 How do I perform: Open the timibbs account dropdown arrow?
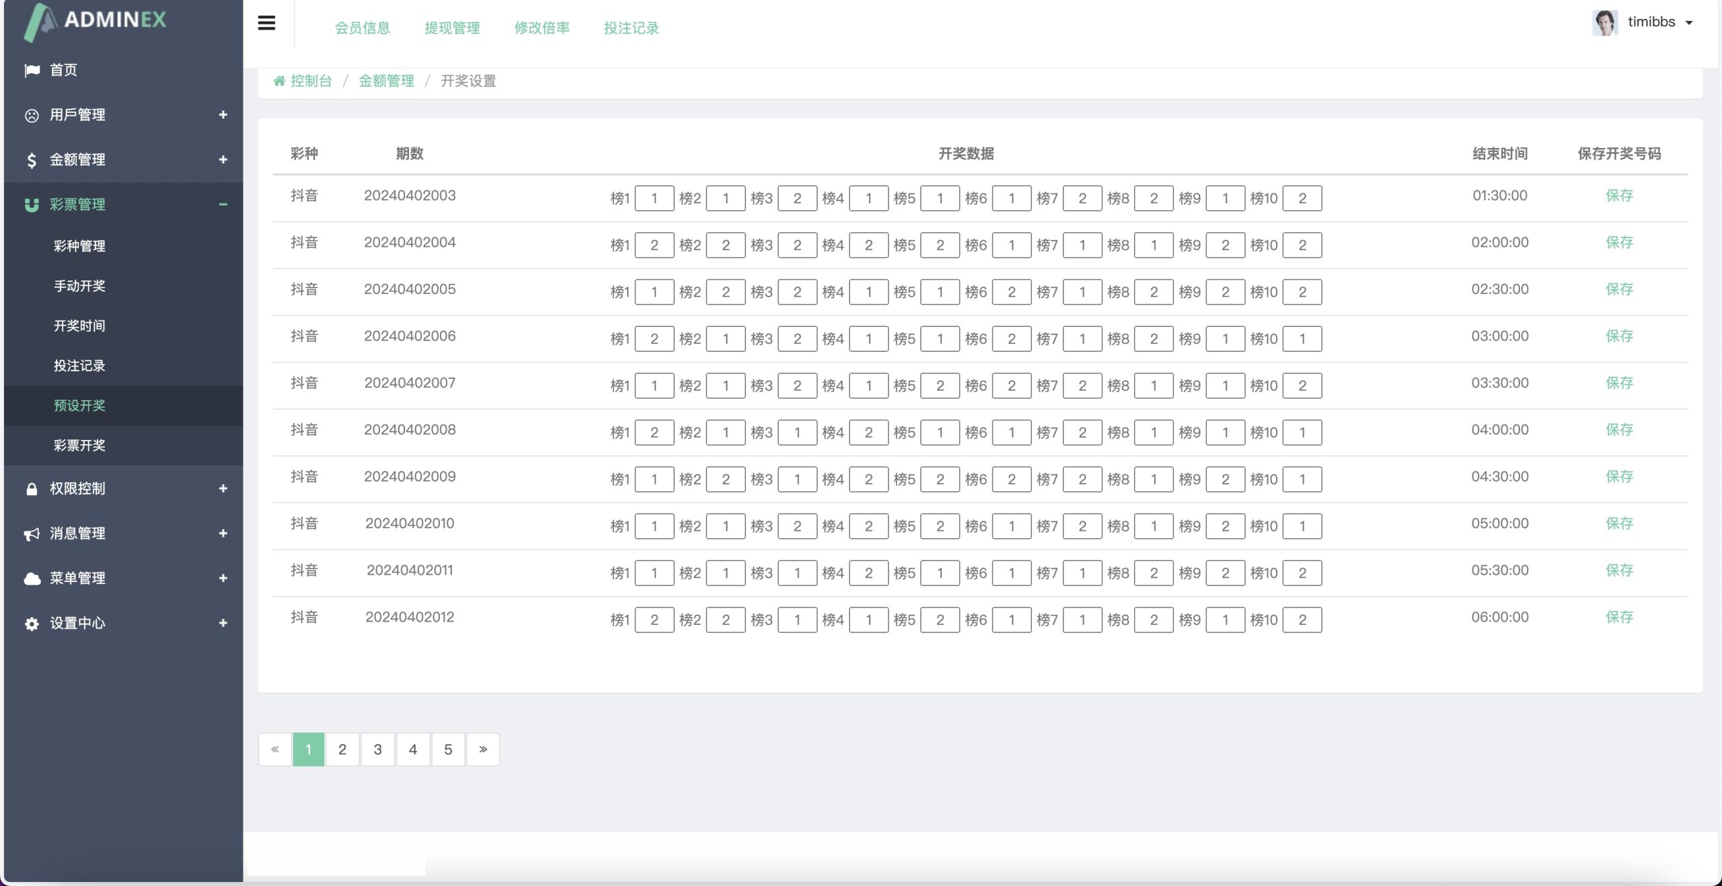pos(1689,23)
